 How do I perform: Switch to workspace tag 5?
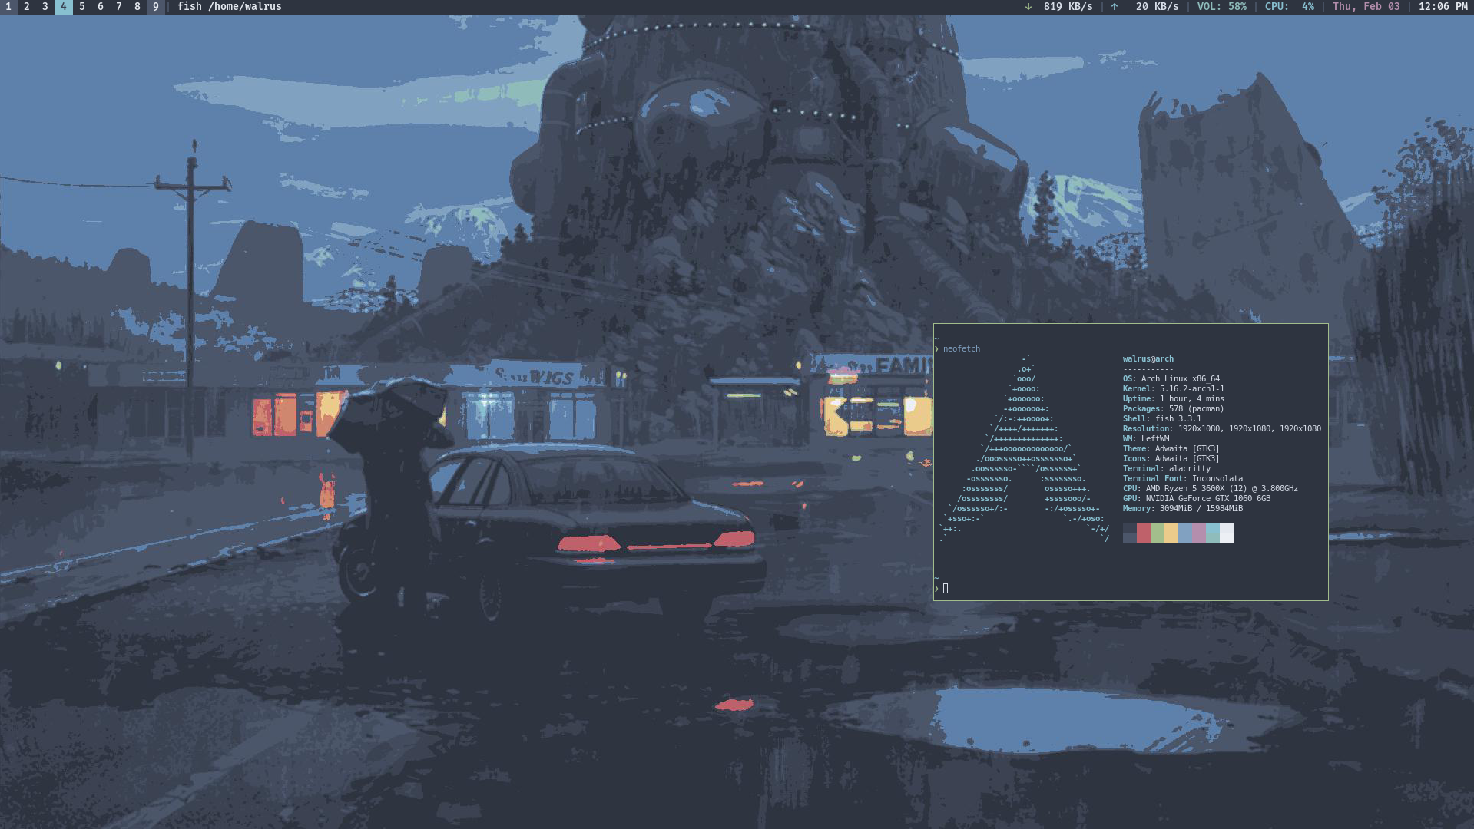point(82,7)
